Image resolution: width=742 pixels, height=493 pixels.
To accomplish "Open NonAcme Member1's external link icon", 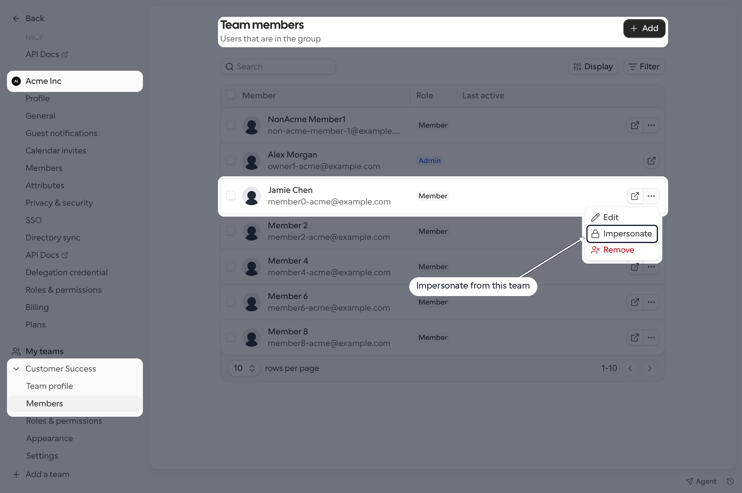I will pos(635,125).
